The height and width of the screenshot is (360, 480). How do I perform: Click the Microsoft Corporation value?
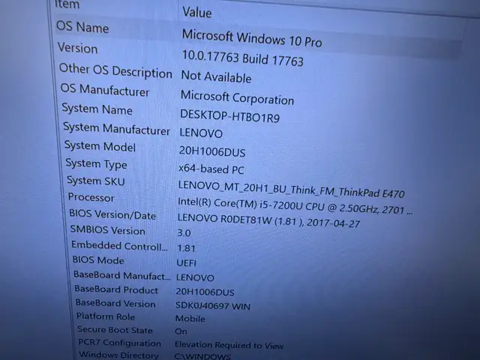click(x=237, y=97)
